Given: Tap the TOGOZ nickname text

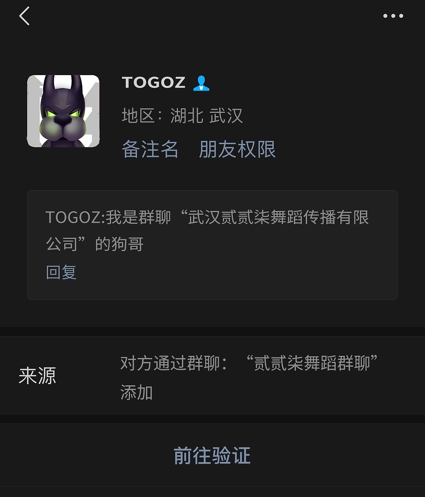Looking at the screenshot, I should pos(153,83).
